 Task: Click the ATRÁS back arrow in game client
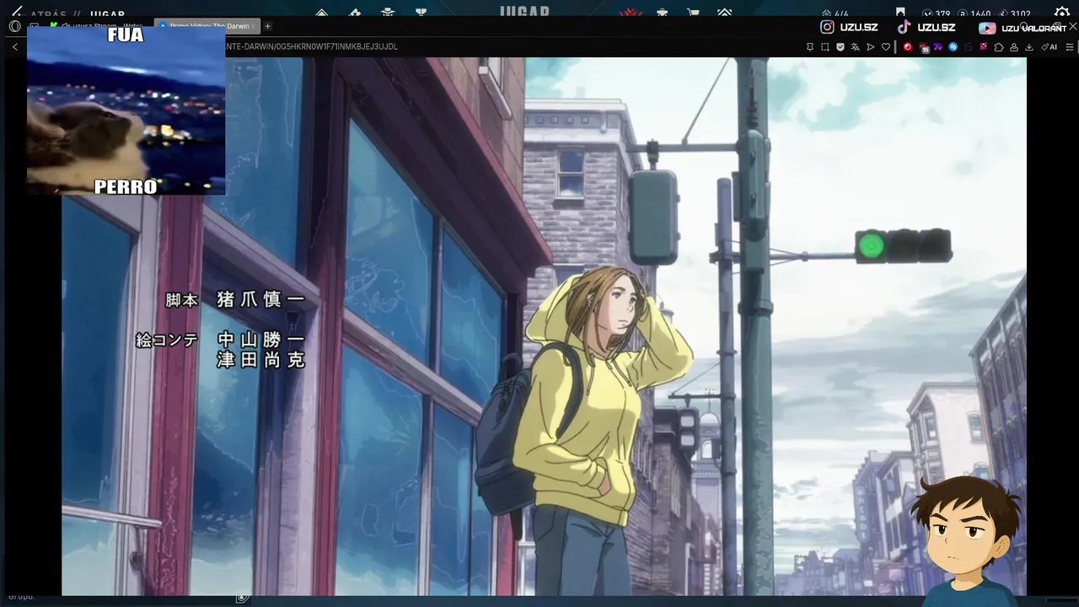point(16,12)
